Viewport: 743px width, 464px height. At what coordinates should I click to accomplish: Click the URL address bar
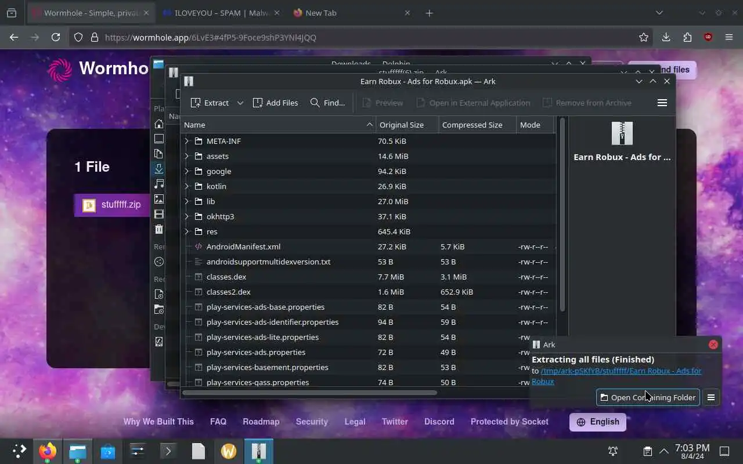point(360,37)
